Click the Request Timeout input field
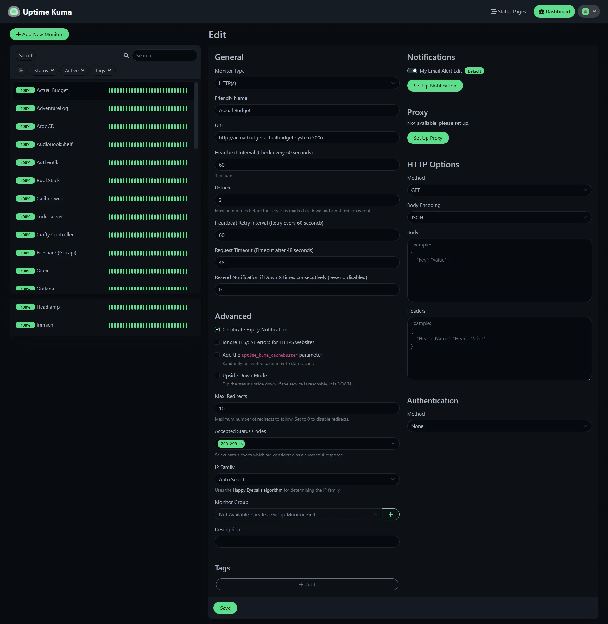Screen dimensions: 608x624 pos(307,263)
